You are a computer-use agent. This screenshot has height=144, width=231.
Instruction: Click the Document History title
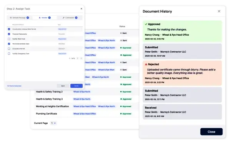[157, 11]
